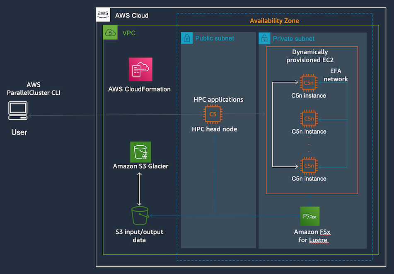The width and height of the screenshot is (394, 274).
Task: Select the "HPC head node" caption
Action: (x=214, y=129)
